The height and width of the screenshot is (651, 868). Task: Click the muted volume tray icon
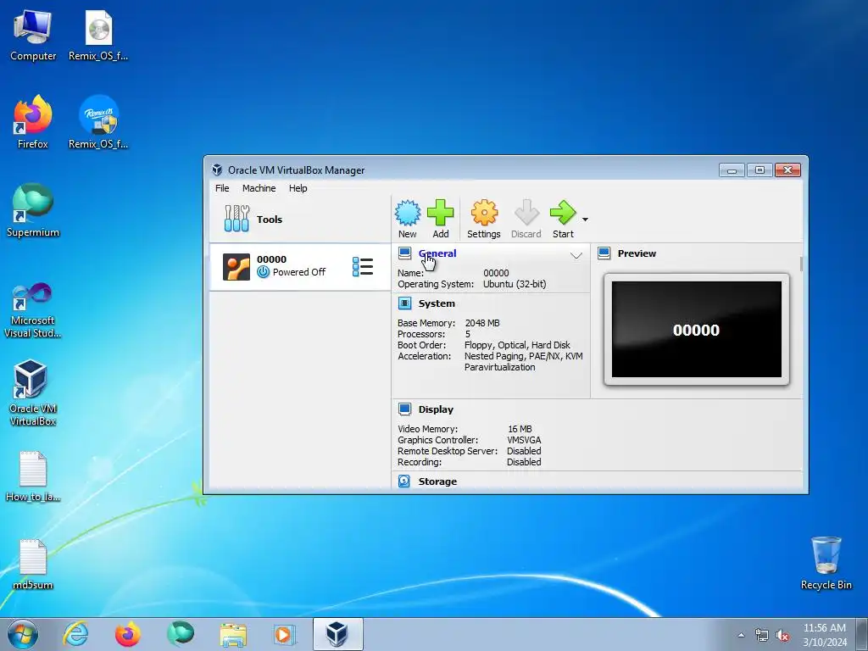click(x=782, y=635)
